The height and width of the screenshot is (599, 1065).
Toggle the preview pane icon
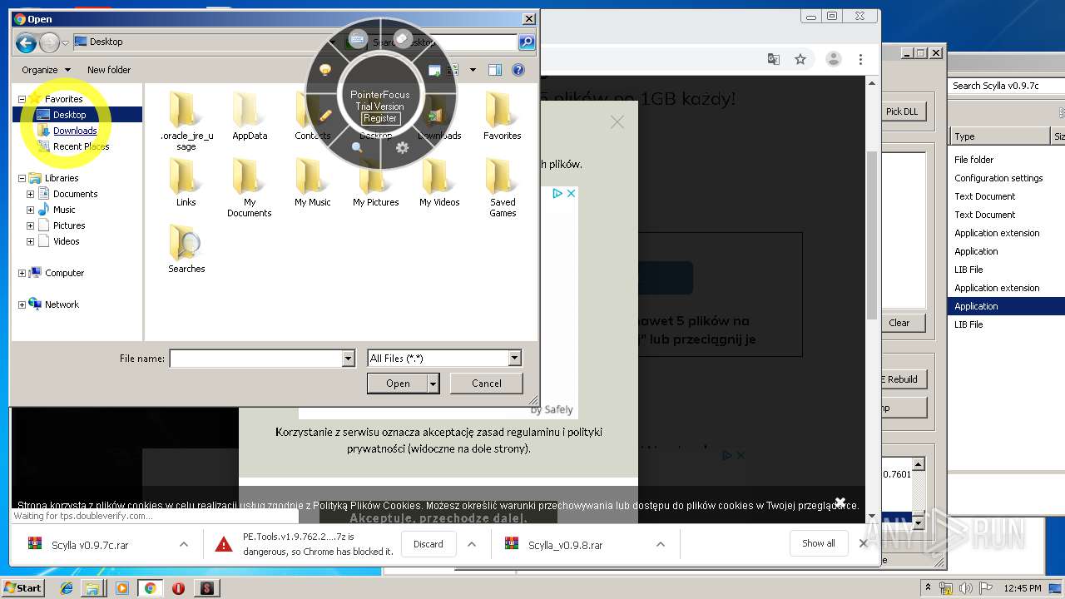(x=495, y=70)
